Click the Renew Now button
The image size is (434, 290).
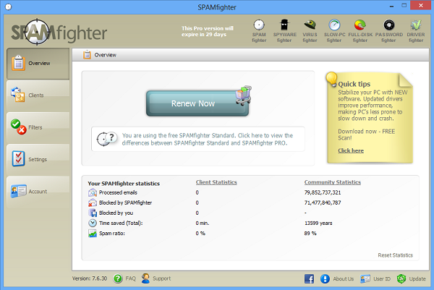coord(197,103)
